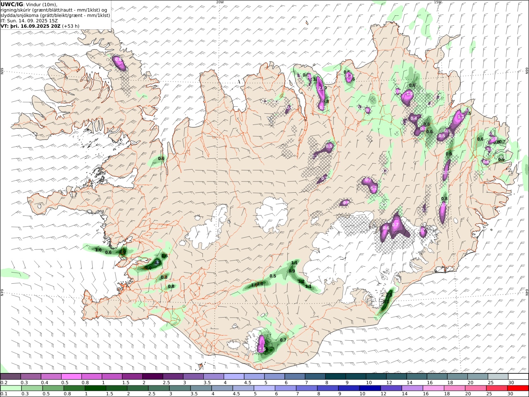Click the 'UWC/IG' title text
The image size is (529, 397).
click(12, 4)
